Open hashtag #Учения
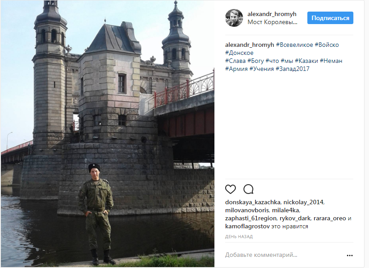369x268 pixels. point(261,69)
